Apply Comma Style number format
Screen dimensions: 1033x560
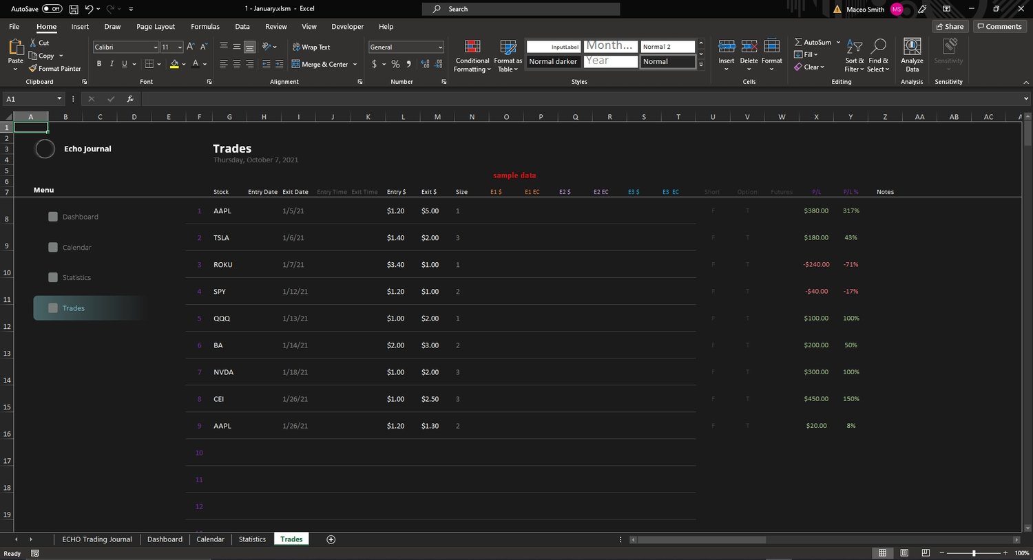(x=408, y=64)
